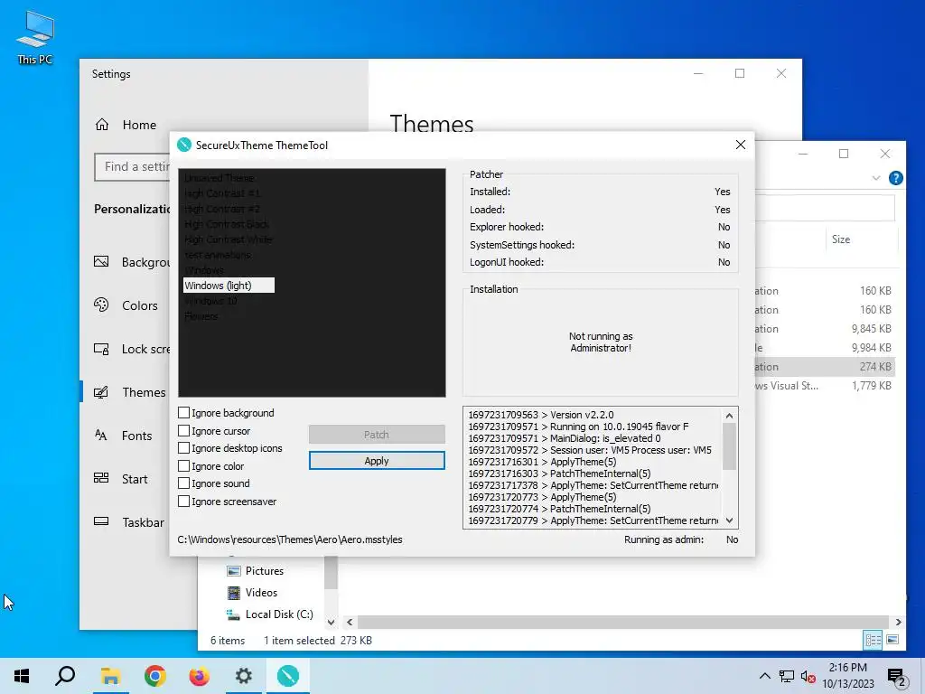The width and height of the screenshot is (925, 694).
Task: Open network status tray icon
Action: [x=787, y=676]
